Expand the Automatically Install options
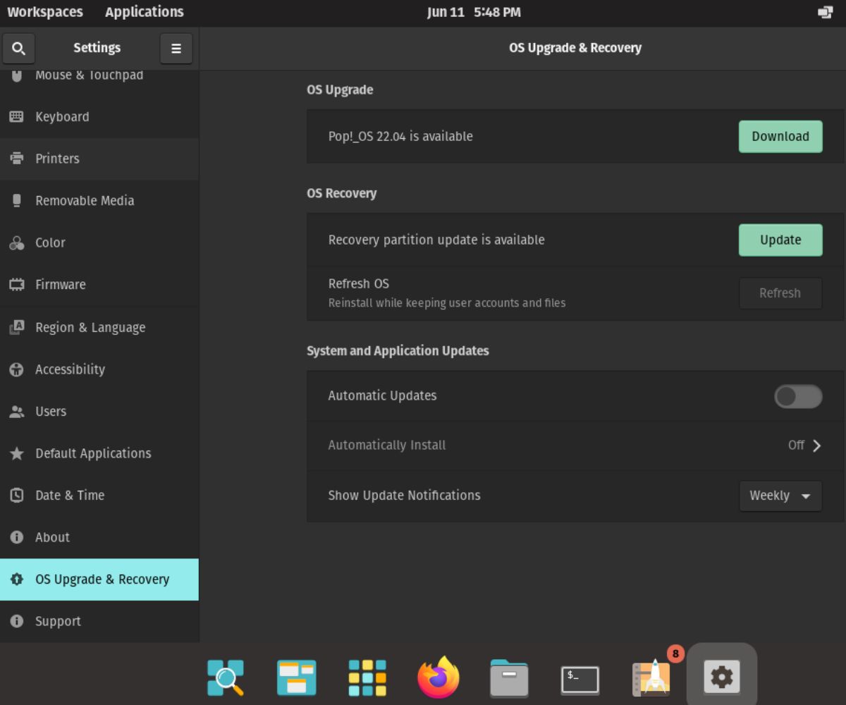 click(x=806, y=445)
